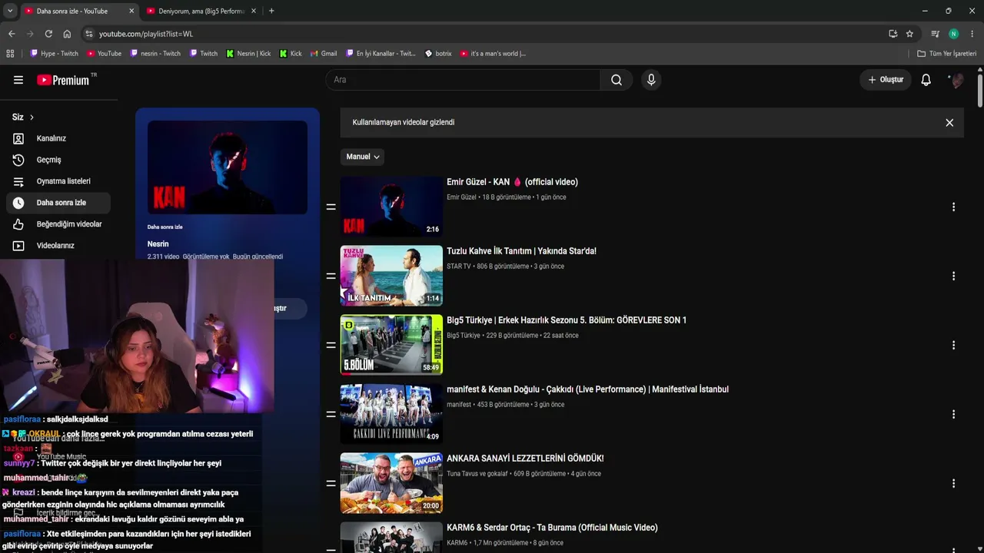The height and width of the screenshot is (553, 984).
Task: Grab the reorder handle for ANKARA SANAYİ
Action: tap(331, 483)
